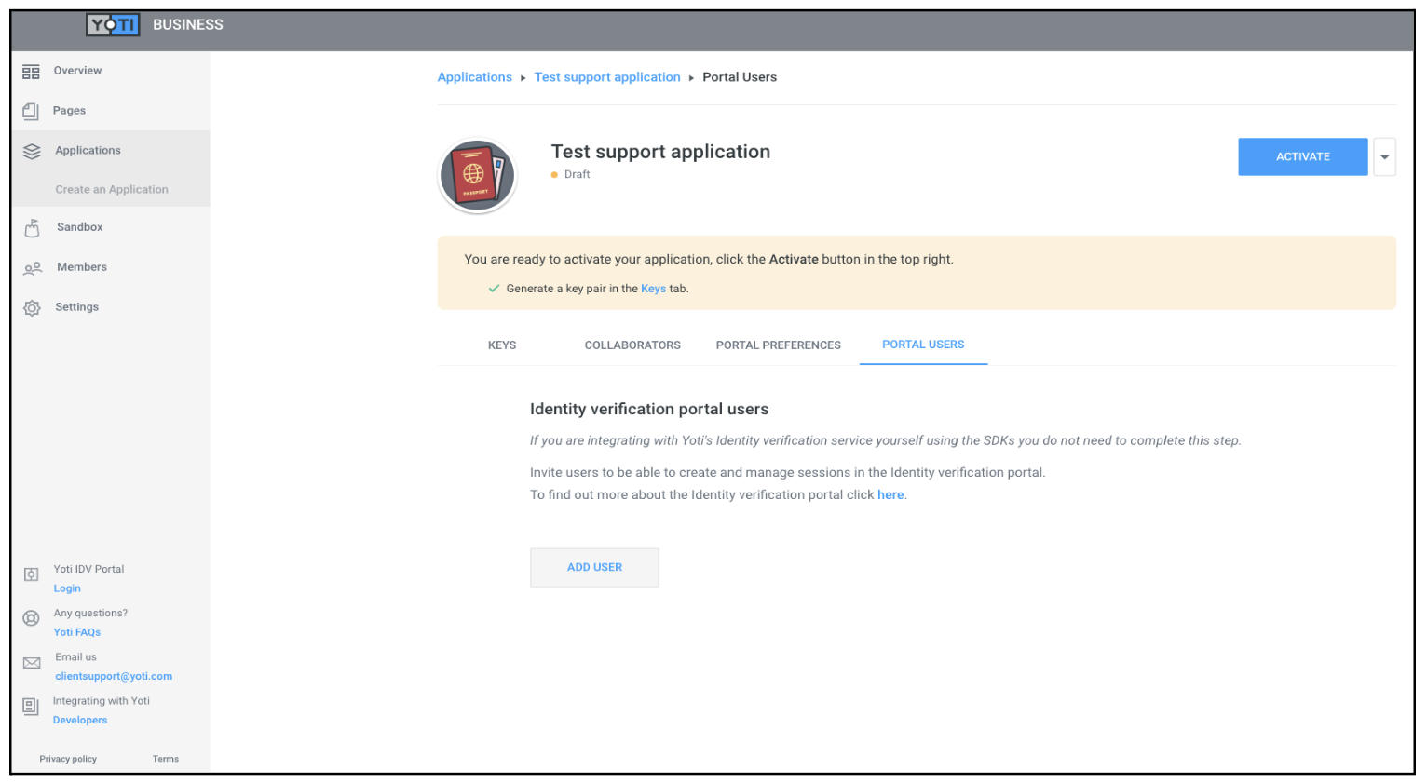The image size is (1427, 784).
Task: Click the Members icon in the sidebar
Action: pyautogui.click(x=31, y=266)
